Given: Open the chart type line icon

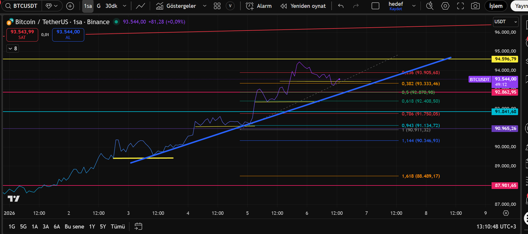Looking at the screenshot, I should point(141,6).
